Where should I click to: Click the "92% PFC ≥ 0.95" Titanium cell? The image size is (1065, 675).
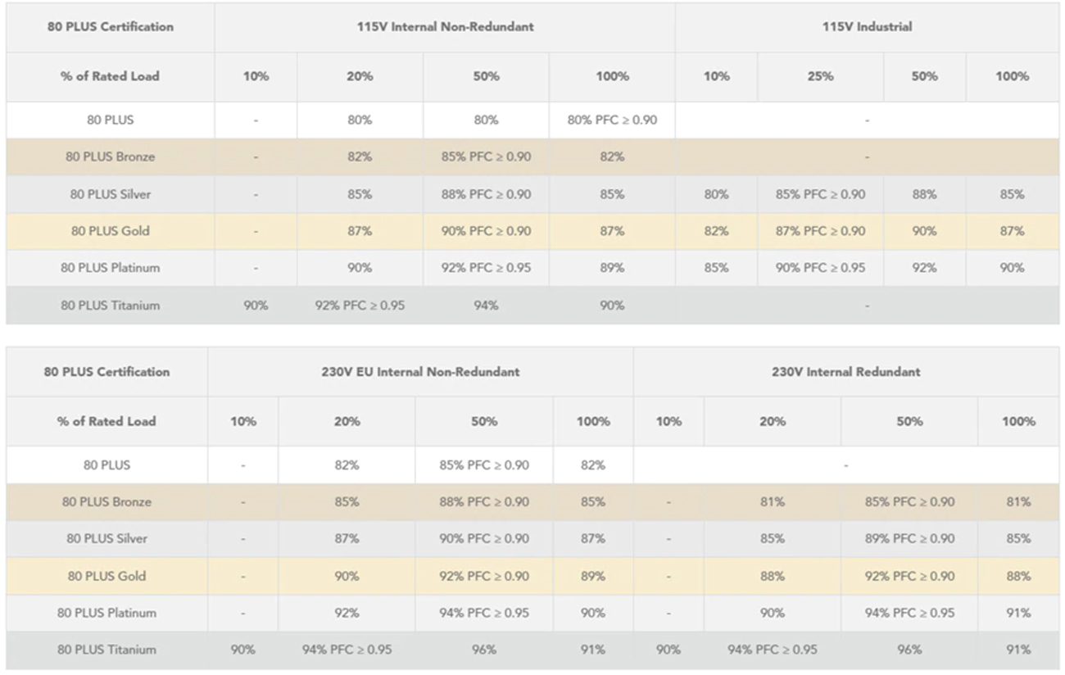click(360, 306)
